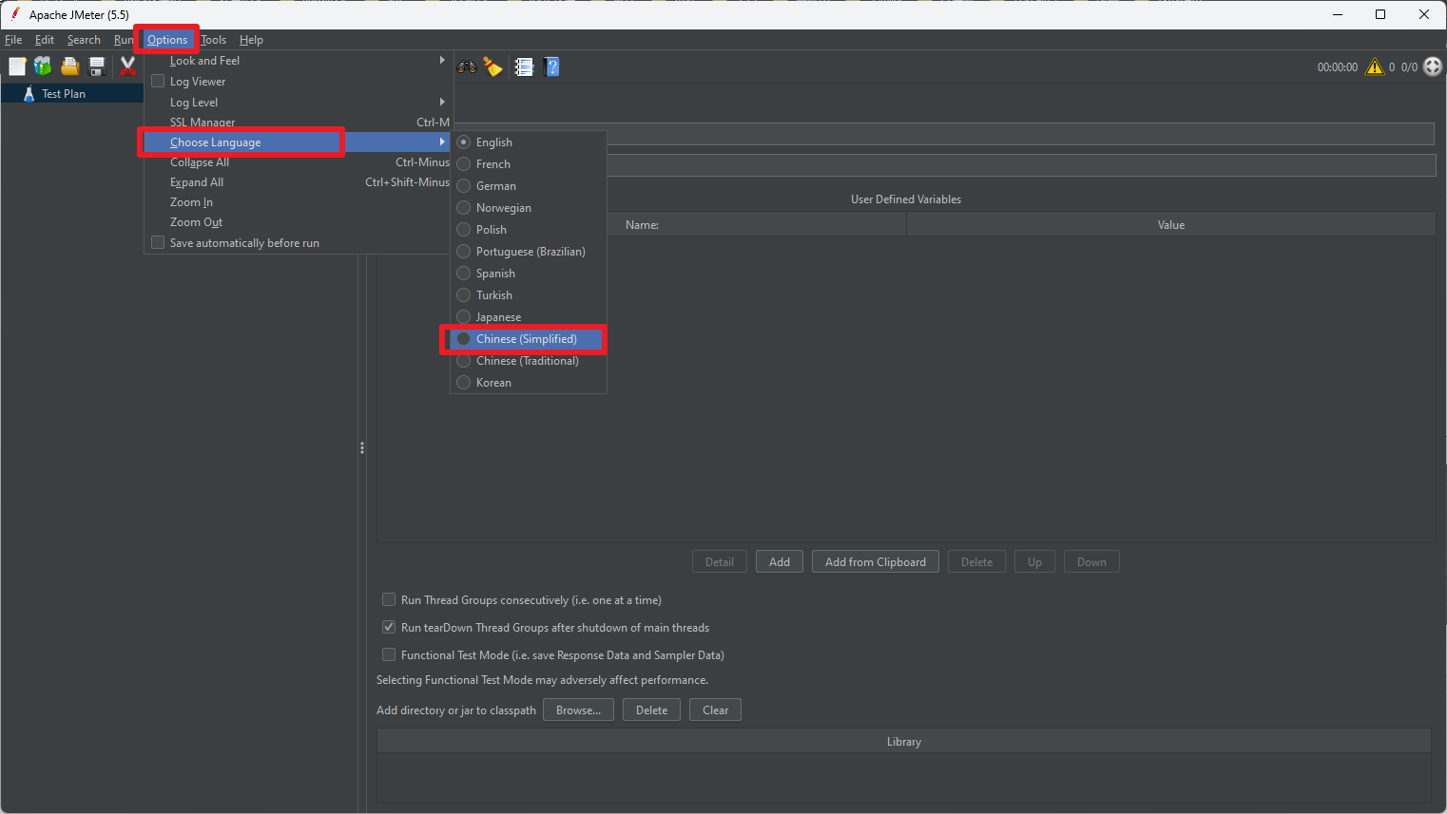Click the binoculars Search icon
1447x814 pixels.
467,66
